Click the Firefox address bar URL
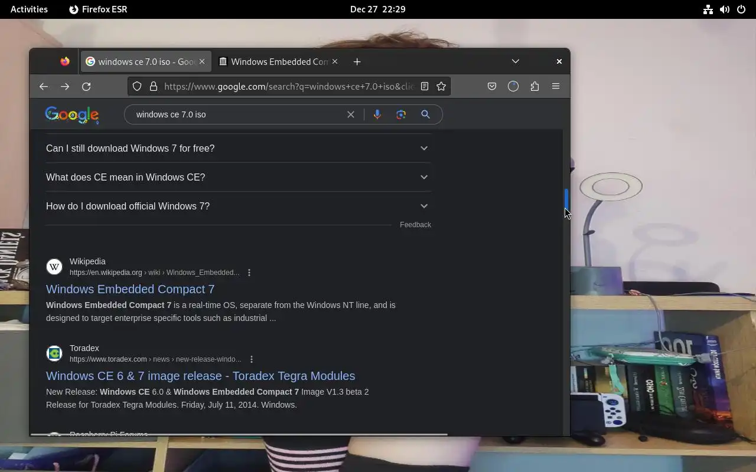756x472 pixels. [x=288, y=86]
